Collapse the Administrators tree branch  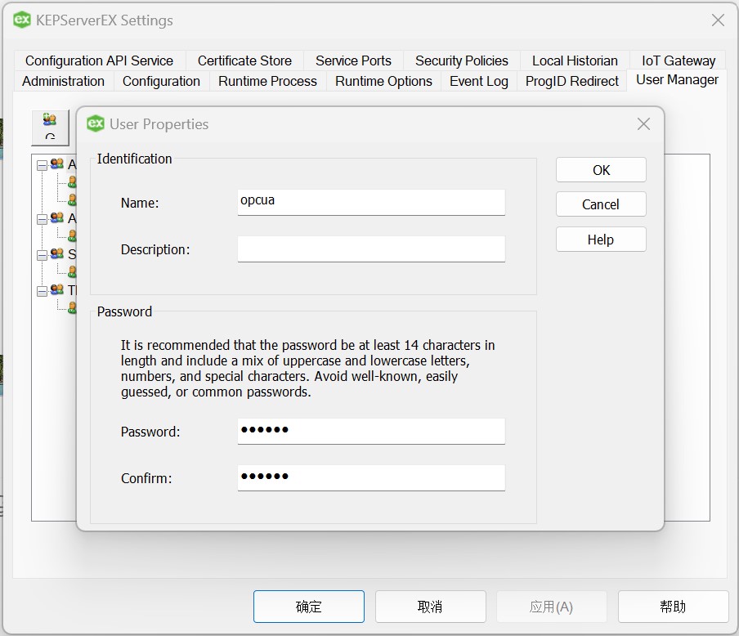[x=43, y=163]
